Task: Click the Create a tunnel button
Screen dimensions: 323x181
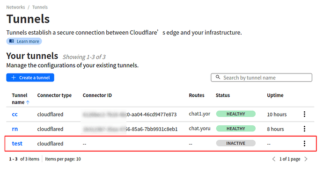Action: coord(30,78)
